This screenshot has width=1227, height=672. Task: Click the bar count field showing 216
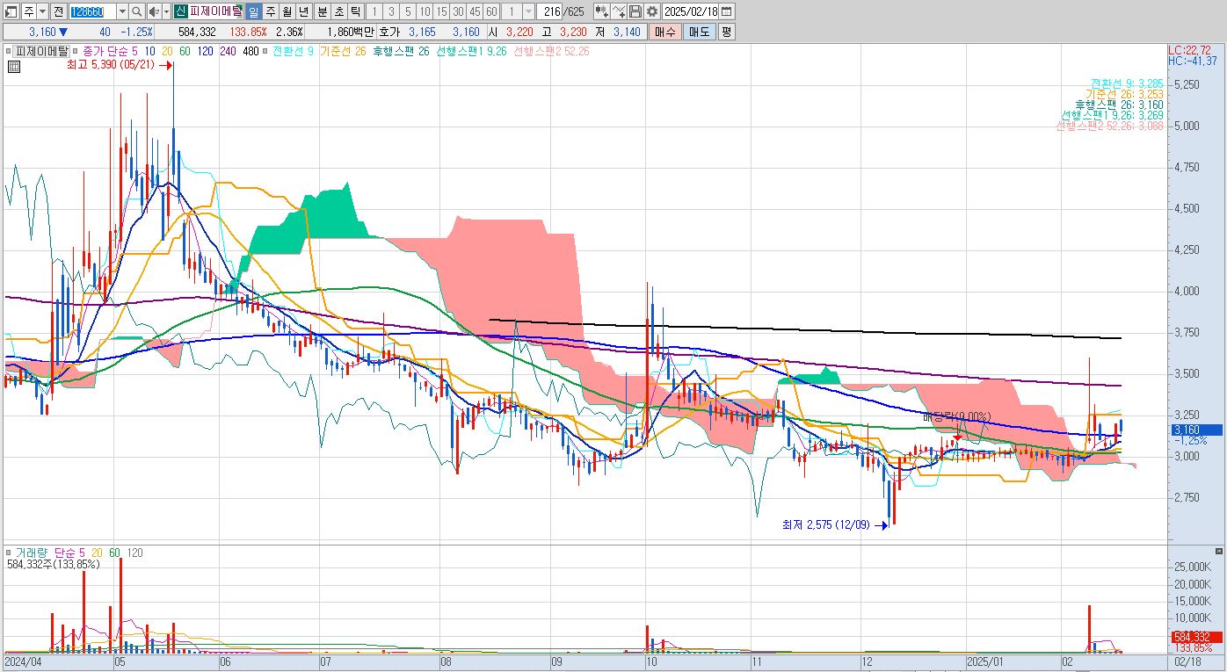(x=550, y=11)
